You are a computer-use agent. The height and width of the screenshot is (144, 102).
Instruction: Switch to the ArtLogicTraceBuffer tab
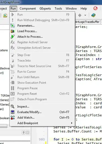pyautogui.click(x=87, y=22)
